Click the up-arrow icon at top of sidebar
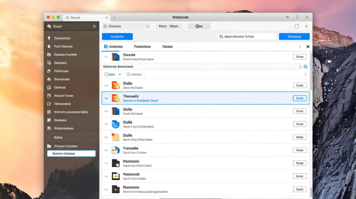 click(x=49, y=38)
